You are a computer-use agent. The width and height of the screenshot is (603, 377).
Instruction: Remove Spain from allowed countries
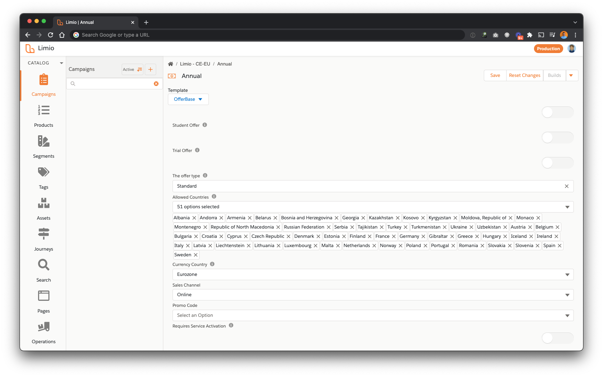[x=560, y=246]
